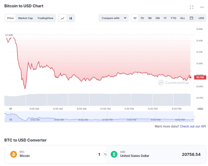
Task: Click the 21.50K high price label
Action: pyautogui.click(x=9, y=35)
